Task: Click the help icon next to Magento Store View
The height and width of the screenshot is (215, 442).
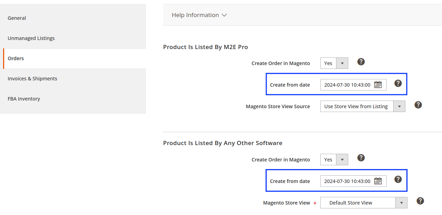Action: coord(420,201)
